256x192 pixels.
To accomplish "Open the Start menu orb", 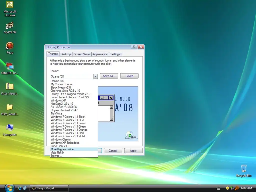I will pos(9,188).
